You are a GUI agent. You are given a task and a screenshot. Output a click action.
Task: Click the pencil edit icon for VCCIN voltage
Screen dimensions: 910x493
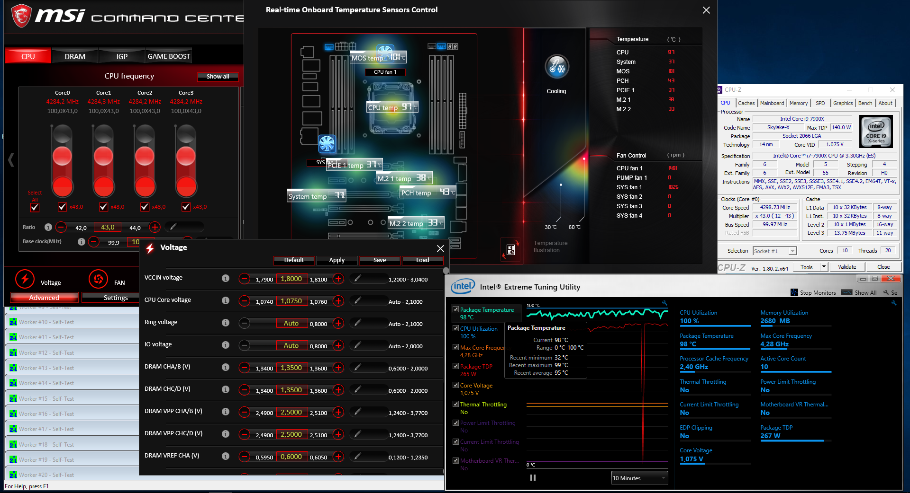coord(358,279)
